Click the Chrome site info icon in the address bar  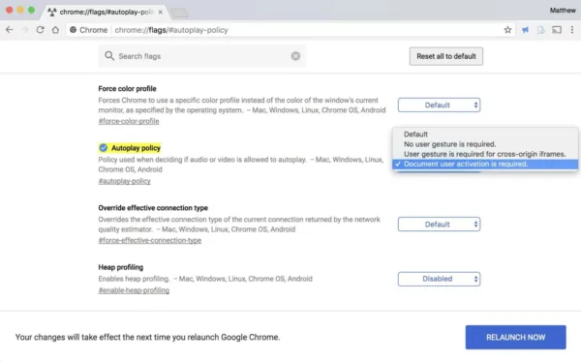tap(73, 30)
